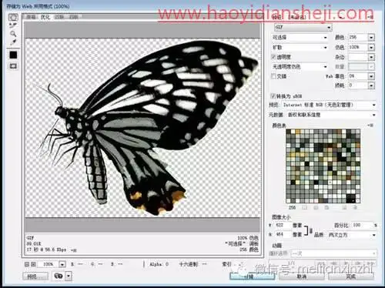Screen dimensions: 385x288
Task: Select the Eyedropper tool
Action: 13,42
